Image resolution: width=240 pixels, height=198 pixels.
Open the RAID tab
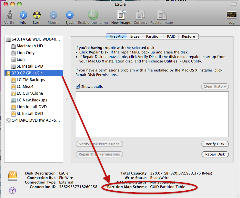pyautogui.click(x=171, y=36)
